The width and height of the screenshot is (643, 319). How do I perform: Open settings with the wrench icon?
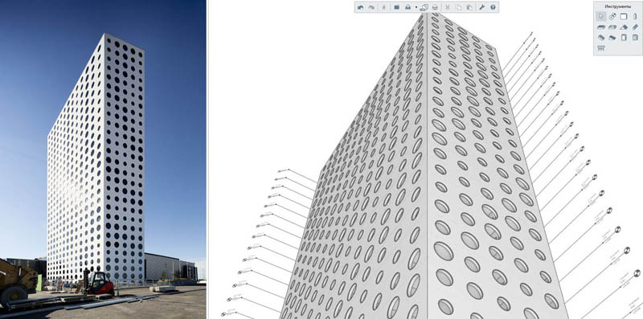(x=481, y=7)
